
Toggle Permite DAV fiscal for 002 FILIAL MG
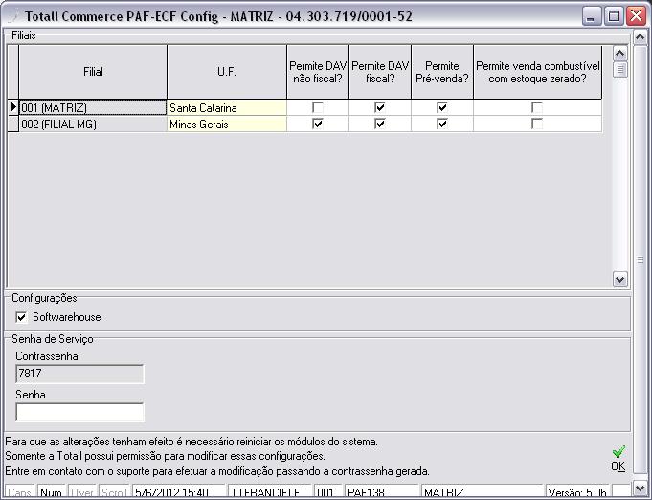point(380,124)
